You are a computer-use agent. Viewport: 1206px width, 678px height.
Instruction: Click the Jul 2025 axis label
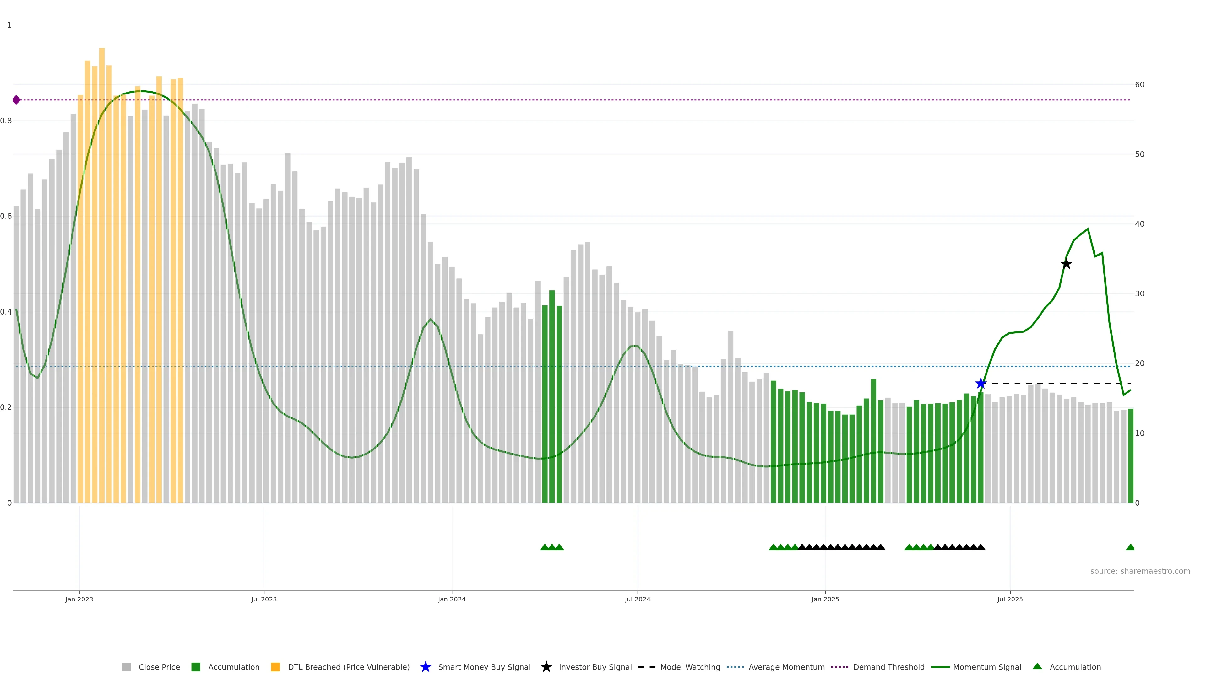pyautogui.click(x=1010, y=599)
